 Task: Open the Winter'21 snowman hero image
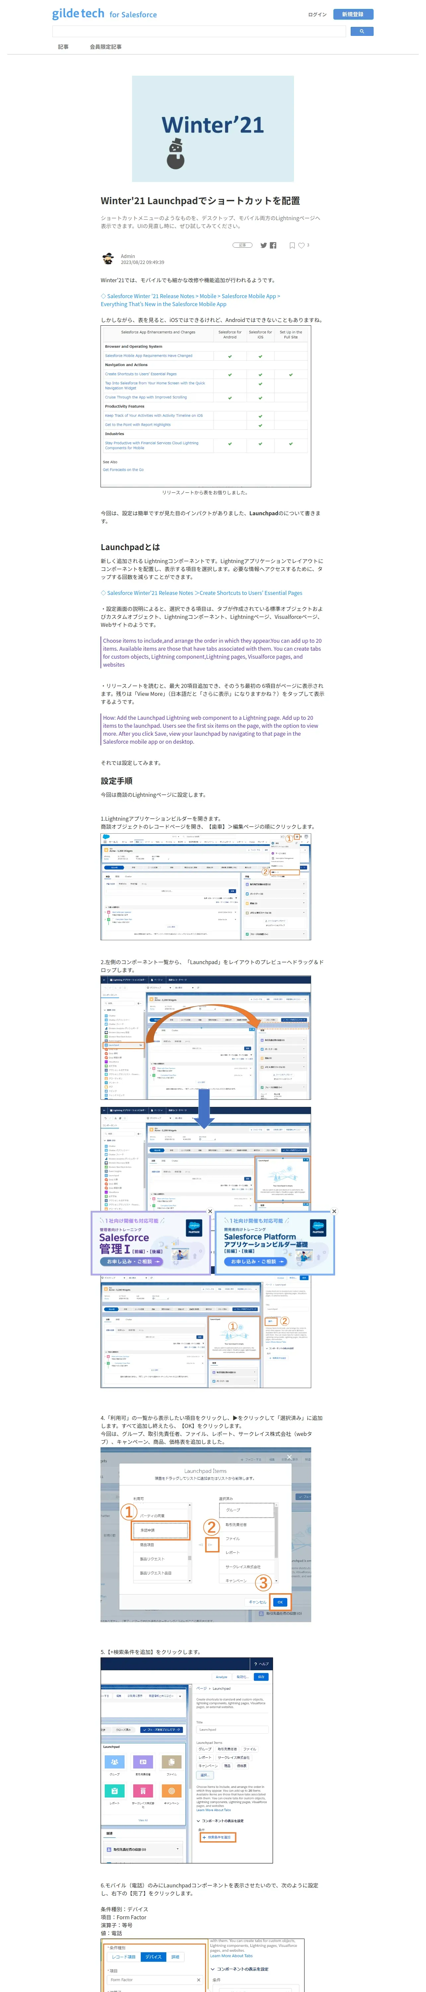pyautogui.click(x=213, y=128)
